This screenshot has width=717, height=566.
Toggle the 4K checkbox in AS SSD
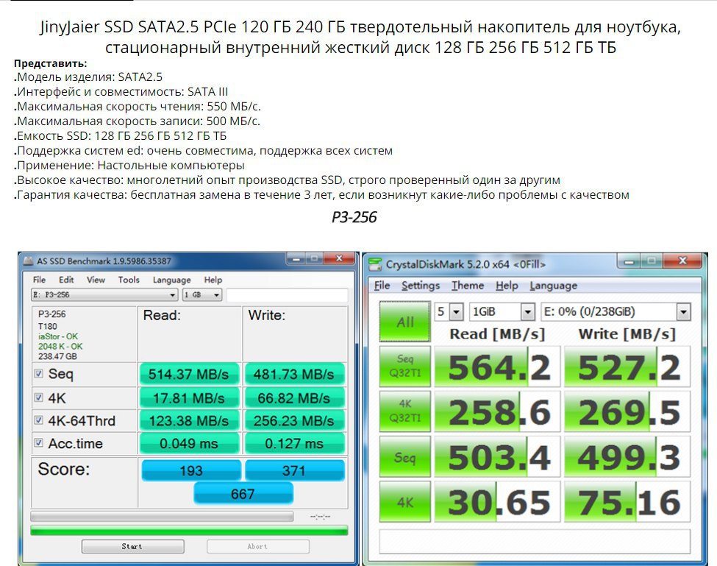[39, 397]
